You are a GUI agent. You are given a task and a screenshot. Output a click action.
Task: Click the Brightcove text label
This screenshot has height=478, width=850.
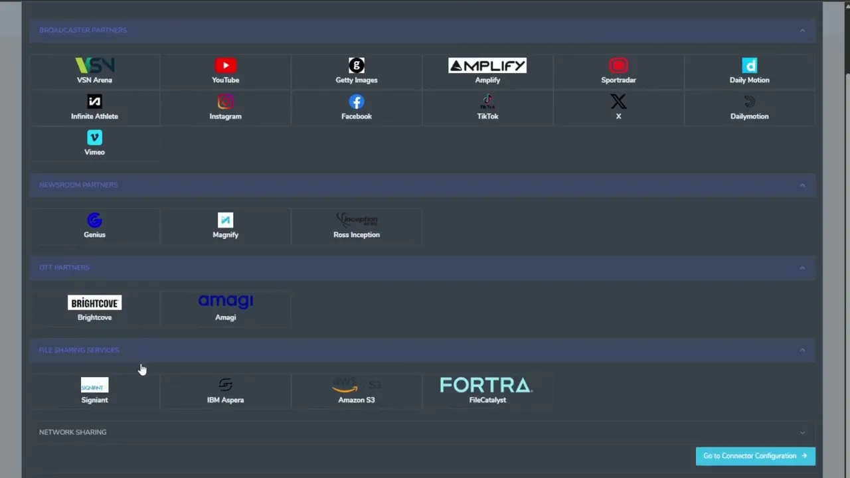click(x=94, y=317)
